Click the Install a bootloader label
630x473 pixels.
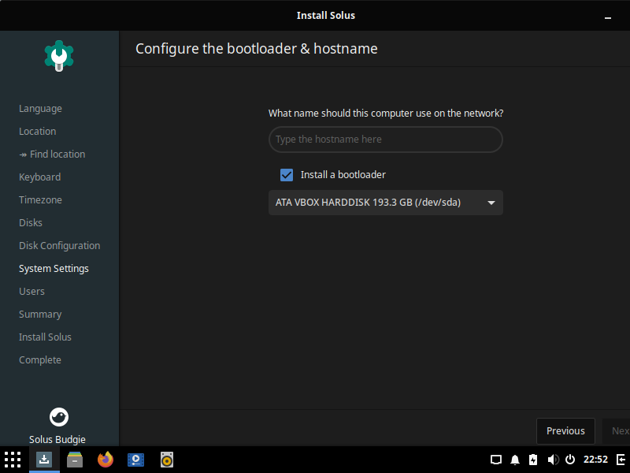coord(343,175)
